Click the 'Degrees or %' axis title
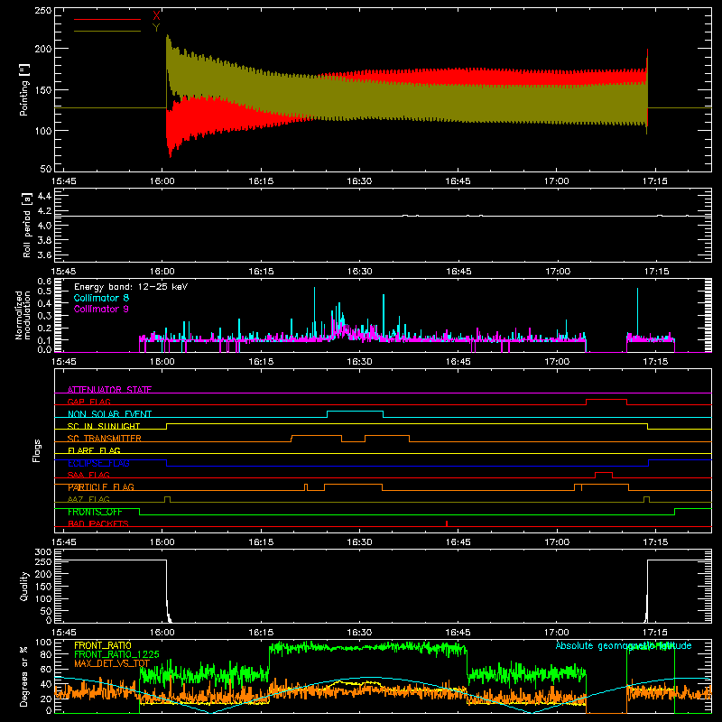 pyautogui.click(x=23, y=676)
